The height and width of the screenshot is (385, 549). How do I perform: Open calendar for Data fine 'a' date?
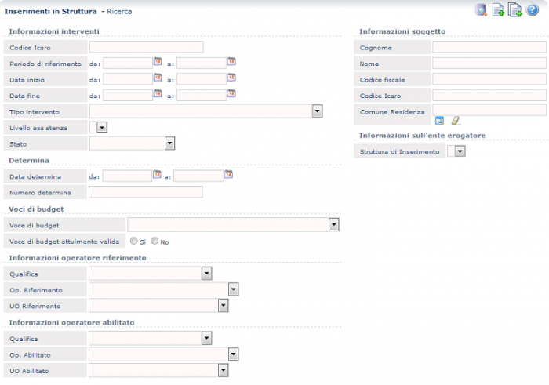pyautogui.click(x=231, y=93)
